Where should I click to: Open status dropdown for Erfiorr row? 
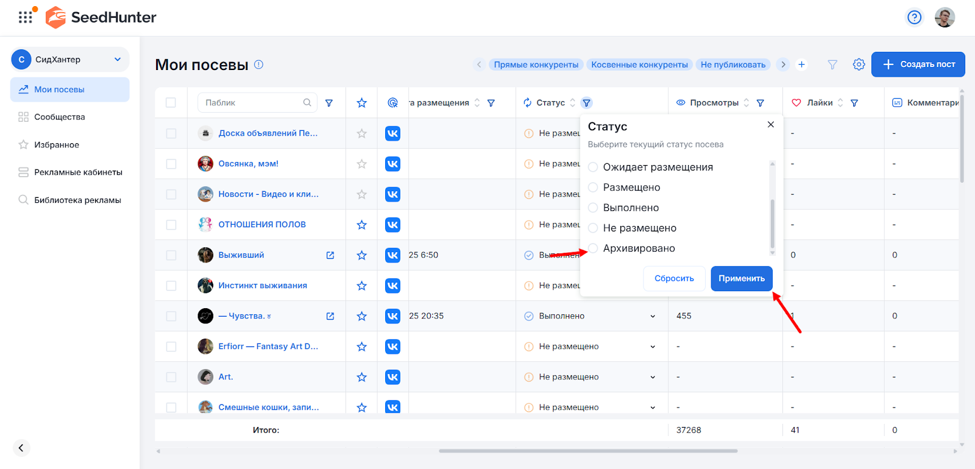tap(653, 347)
